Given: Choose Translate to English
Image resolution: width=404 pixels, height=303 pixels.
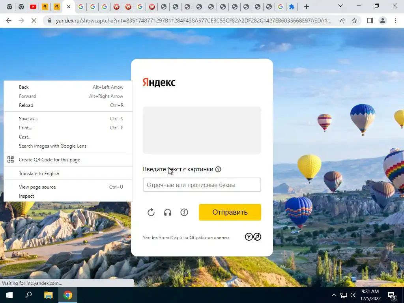Looking at the screenshot, I should pyautogui.click(x=68, y=174).
